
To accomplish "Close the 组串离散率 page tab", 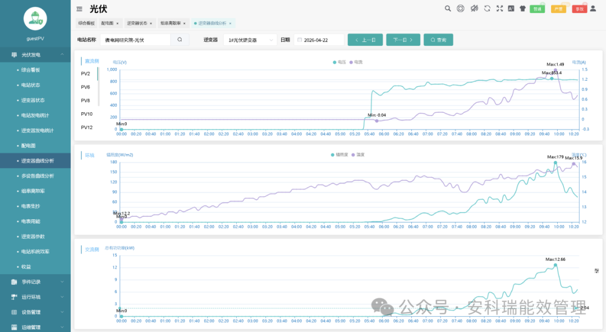I will (x=185, y=23).
